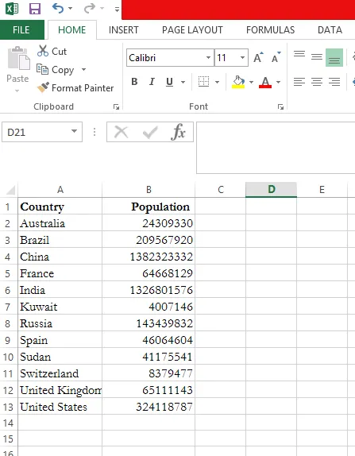Expand the Paste options arrow
The image size is (355, 456).
point(17,91)
